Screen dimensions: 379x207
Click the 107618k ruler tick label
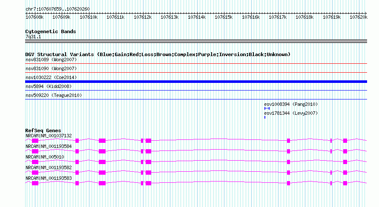[x=305, y=17]
